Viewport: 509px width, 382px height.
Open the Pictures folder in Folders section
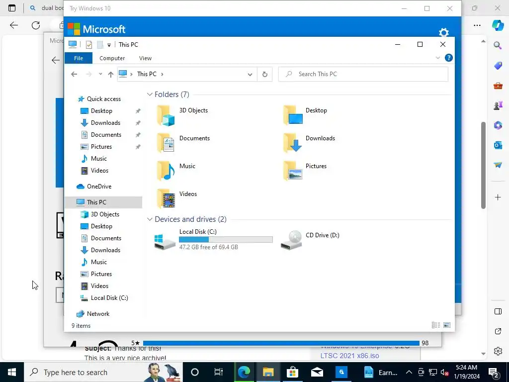point(293,171)
